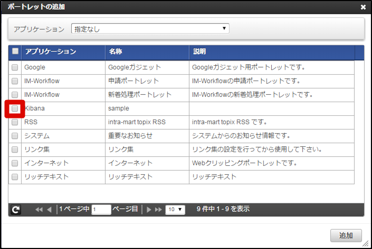This screenshot has height=249, width=372.
Task: Click the Kibana application cell
Action: 63,108
